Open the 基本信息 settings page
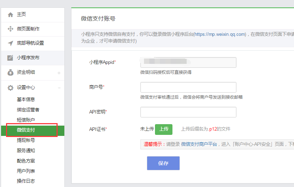 pyautogui.click(x=26, y=99)
